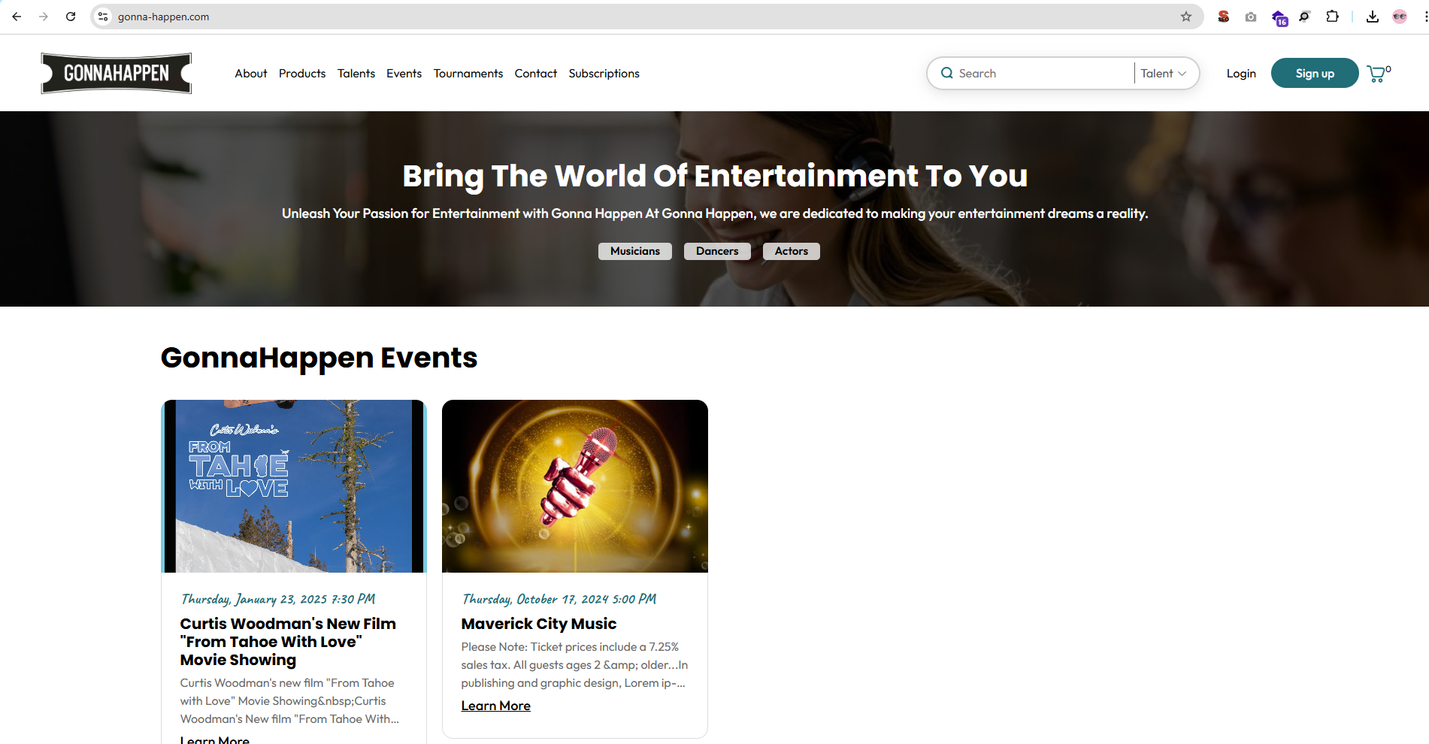Open the Products page
The width and height of the screenshot is (1429, 744).
[x=302, y=73]
